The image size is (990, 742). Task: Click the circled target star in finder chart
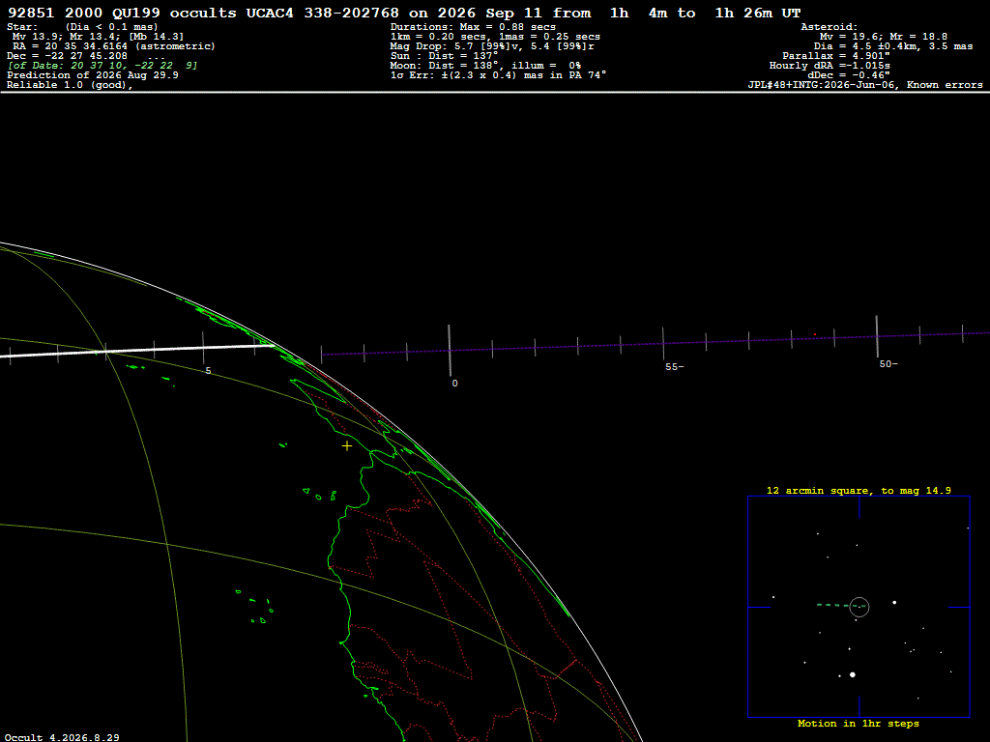(859, 607)
